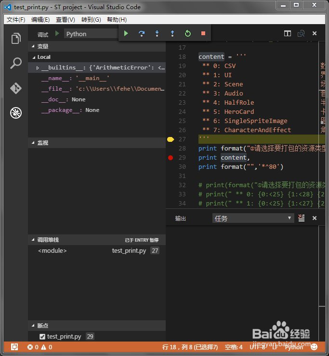The height and width of the screenshot is (356, 329).
Task: Close the editor with X
Action: click(x=315, y=33)
